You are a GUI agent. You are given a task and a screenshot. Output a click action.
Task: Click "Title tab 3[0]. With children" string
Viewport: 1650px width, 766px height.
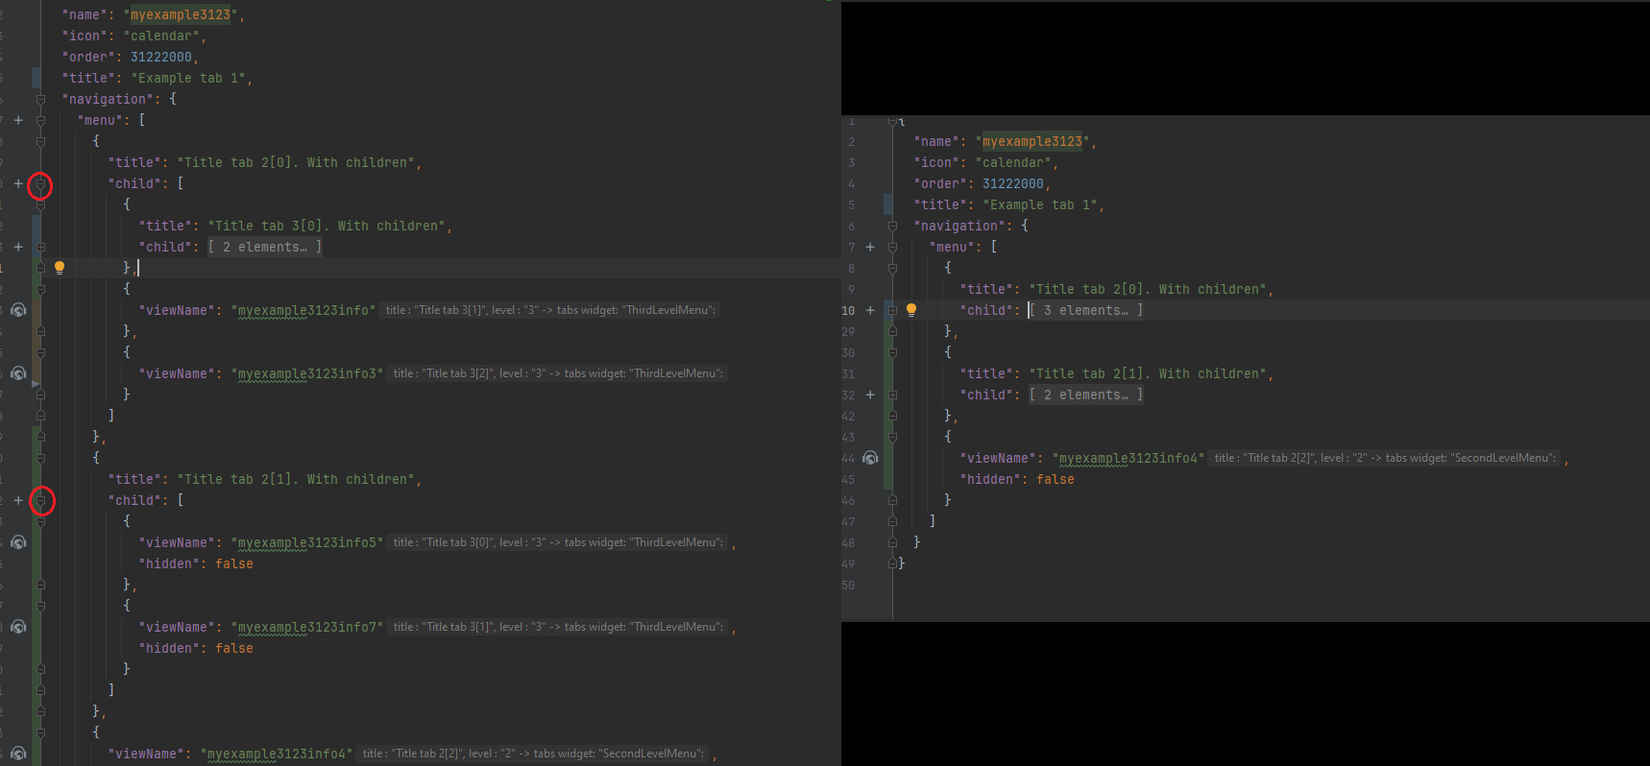coord(327,226)
